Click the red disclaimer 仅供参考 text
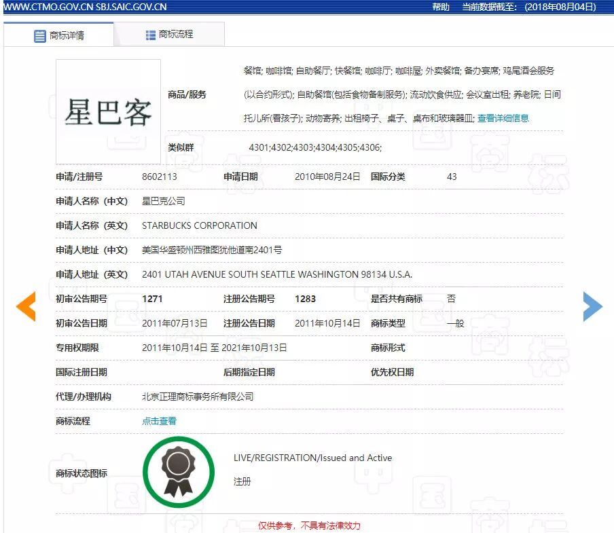This screenshot has height=533, width=614. (309, 526)
